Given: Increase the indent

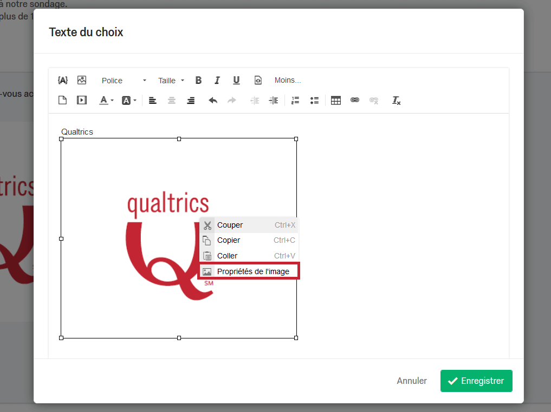Looking at the screenshot, I should (x=274, y=101).
